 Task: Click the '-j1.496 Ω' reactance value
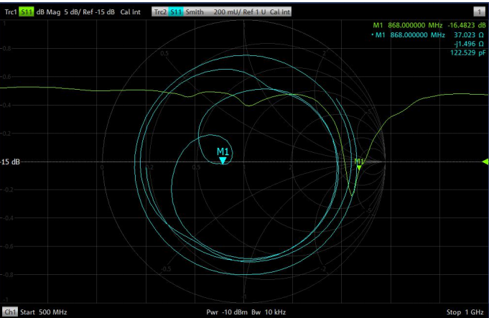(x=469, y=44)
